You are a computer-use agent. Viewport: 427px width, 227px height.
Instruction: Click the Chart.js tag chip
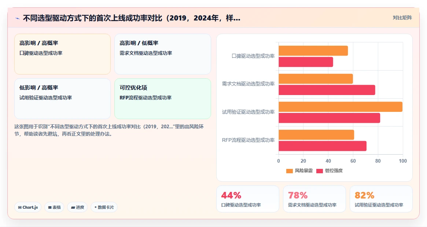28,207
